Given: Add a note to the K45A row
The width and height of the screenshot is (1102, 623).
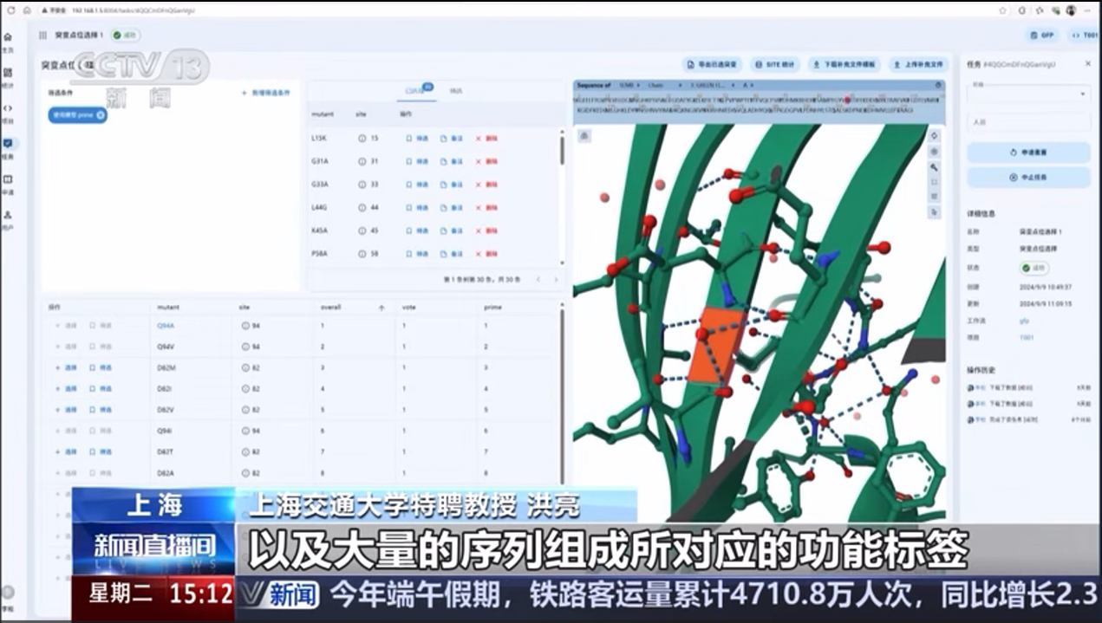Looking at the screenshot, I should (452, 230).
